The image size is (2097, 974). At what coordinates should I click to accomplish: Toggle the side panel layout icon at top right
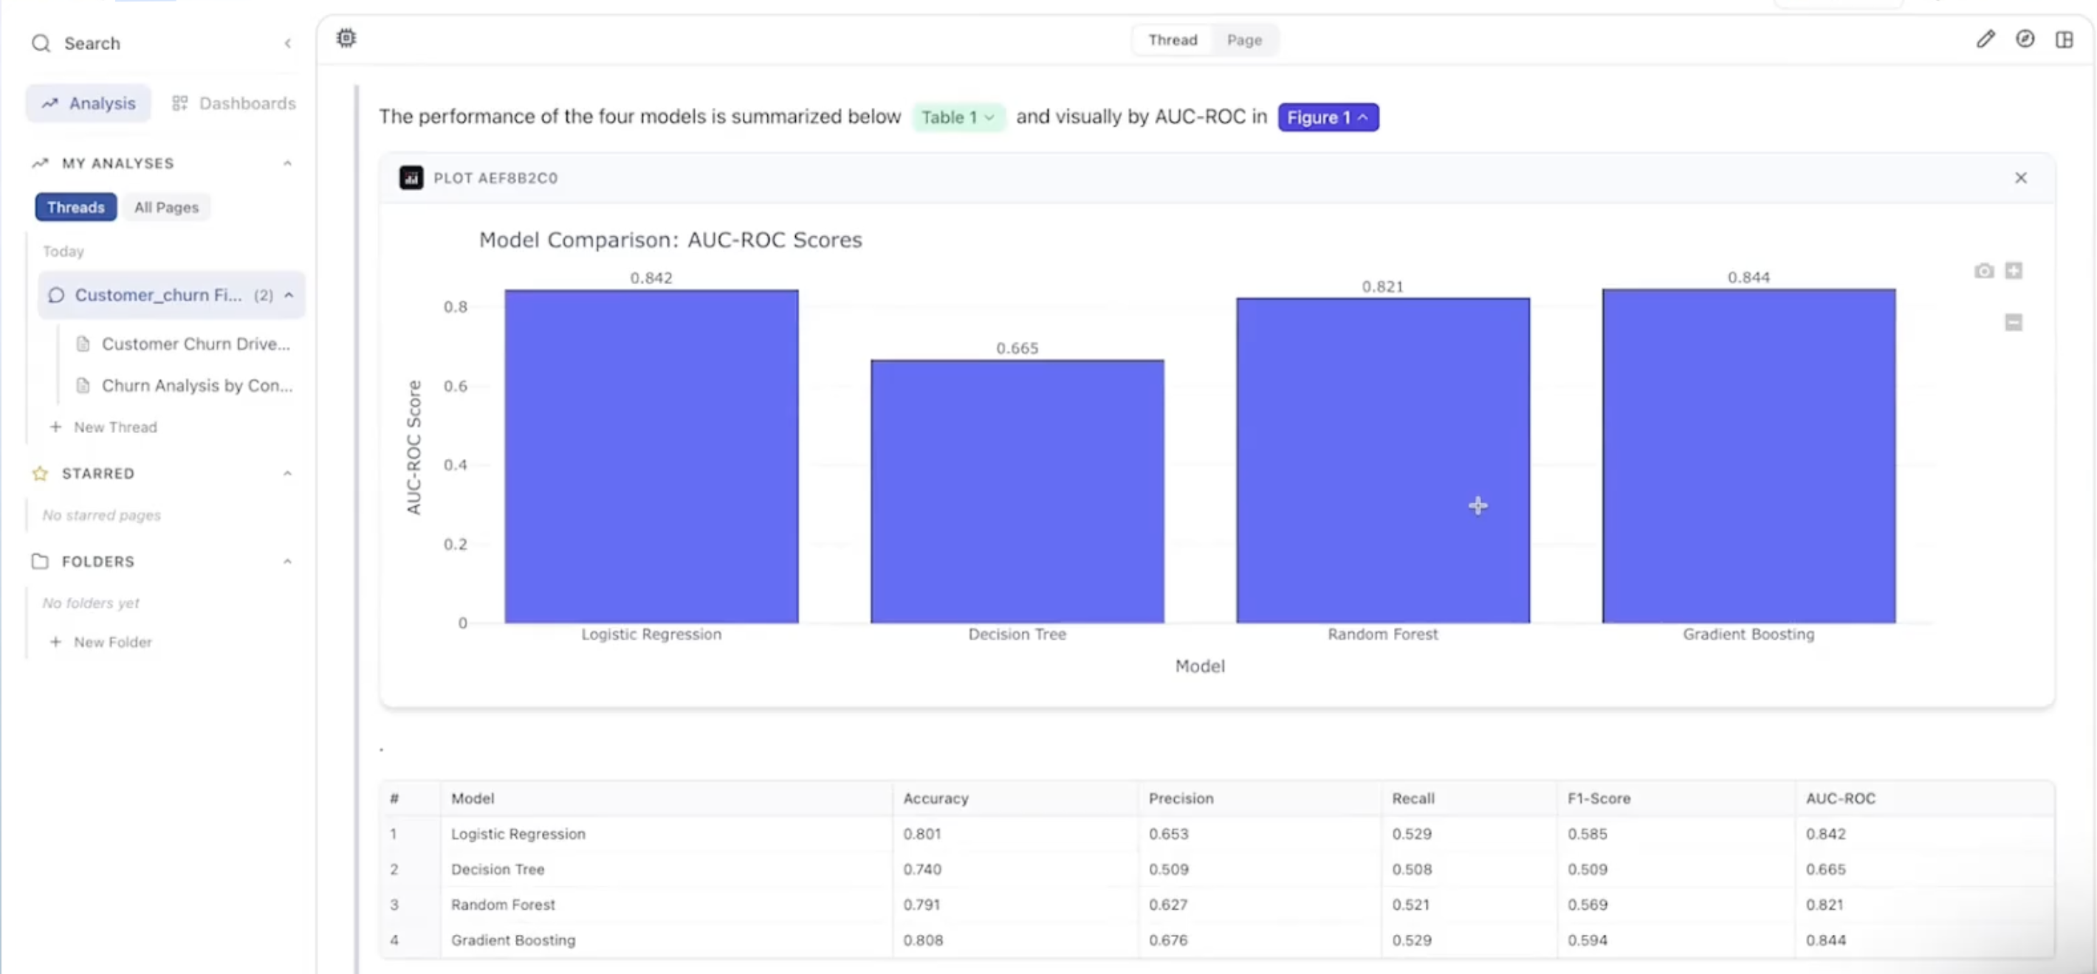(x=2065, y=39)
